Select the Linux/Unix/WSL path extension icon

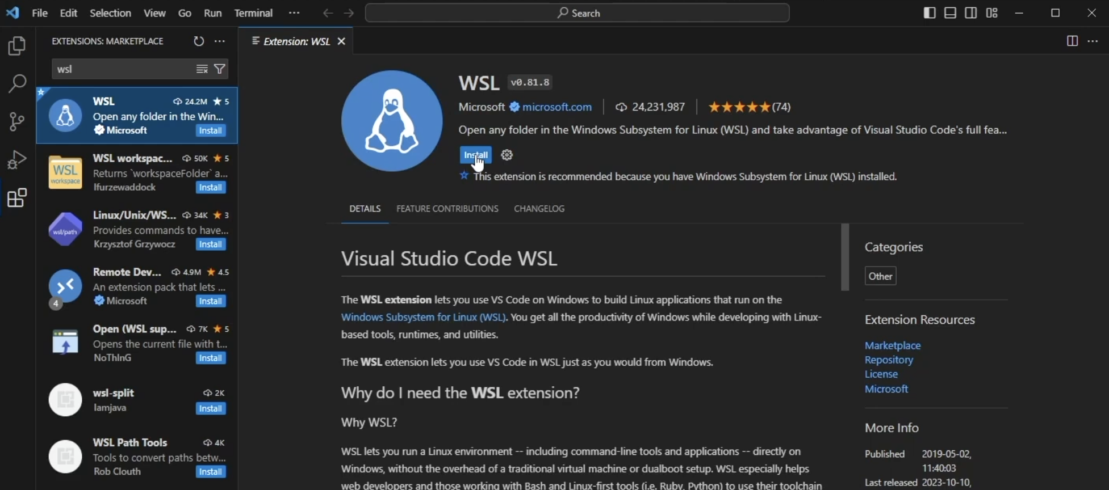point(65,229)
